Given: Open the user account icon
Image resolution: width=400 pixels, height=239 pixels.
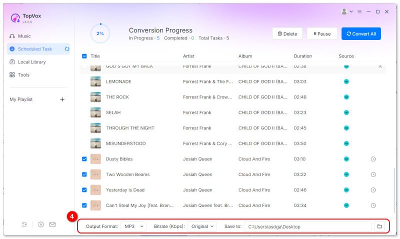Looking at the screenshot, I should (x=344, y=11).
